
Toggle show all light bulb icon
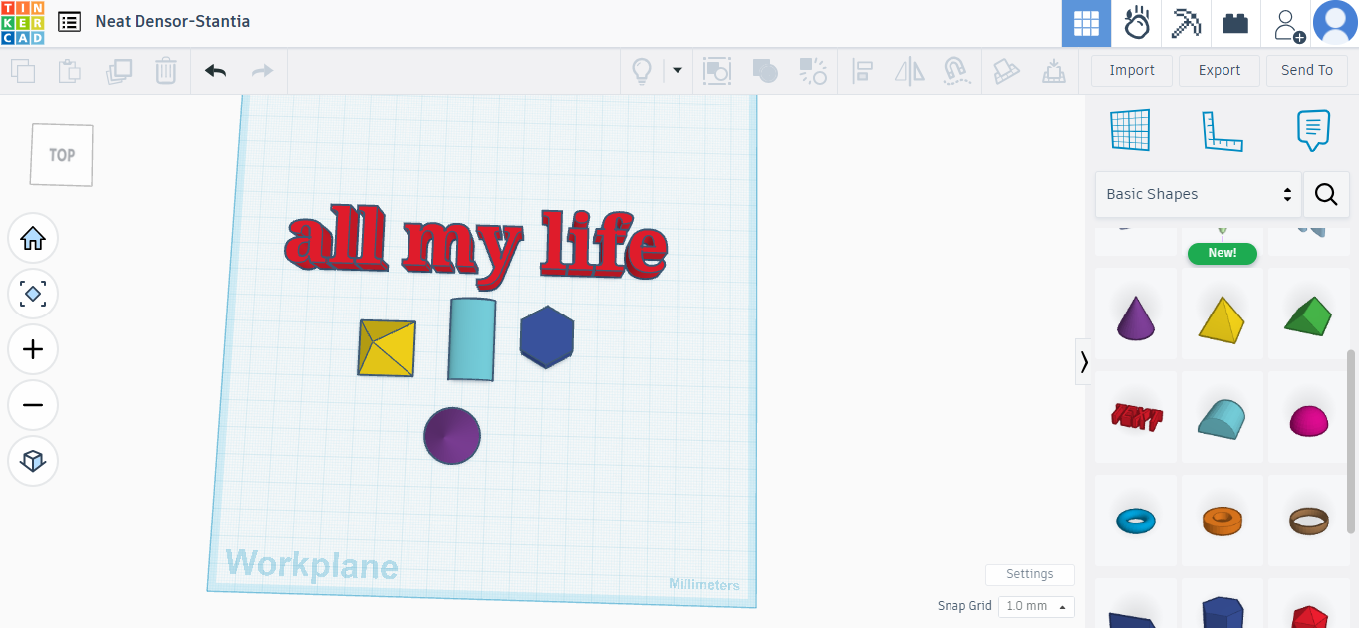click(642, 71)
